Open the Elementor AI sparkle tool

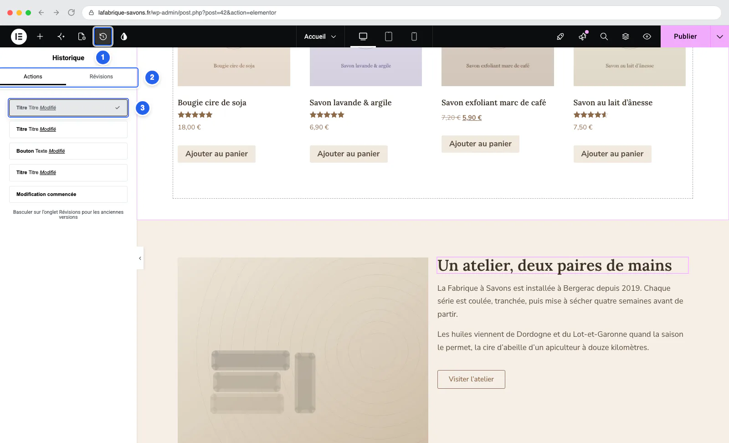coord(61,36)
